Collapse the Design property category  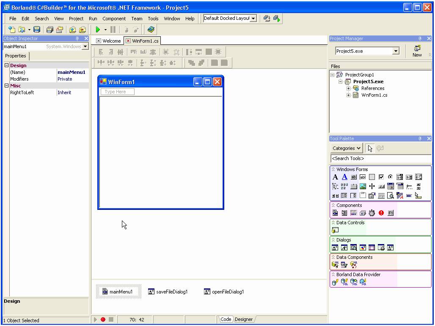point(6,65)
